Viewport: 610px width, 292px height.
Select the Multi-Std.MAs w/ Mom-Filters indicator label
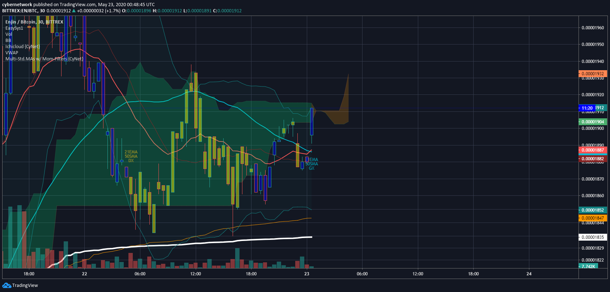click(44, 59)
